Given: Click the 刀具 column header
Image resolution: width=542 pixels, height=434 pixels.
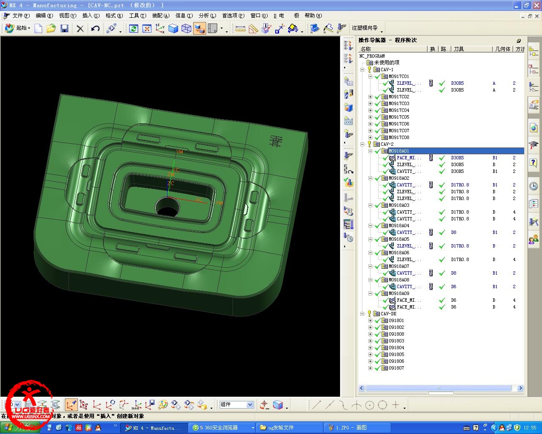Looking at the screenshot, I should [x=472, y=49].
